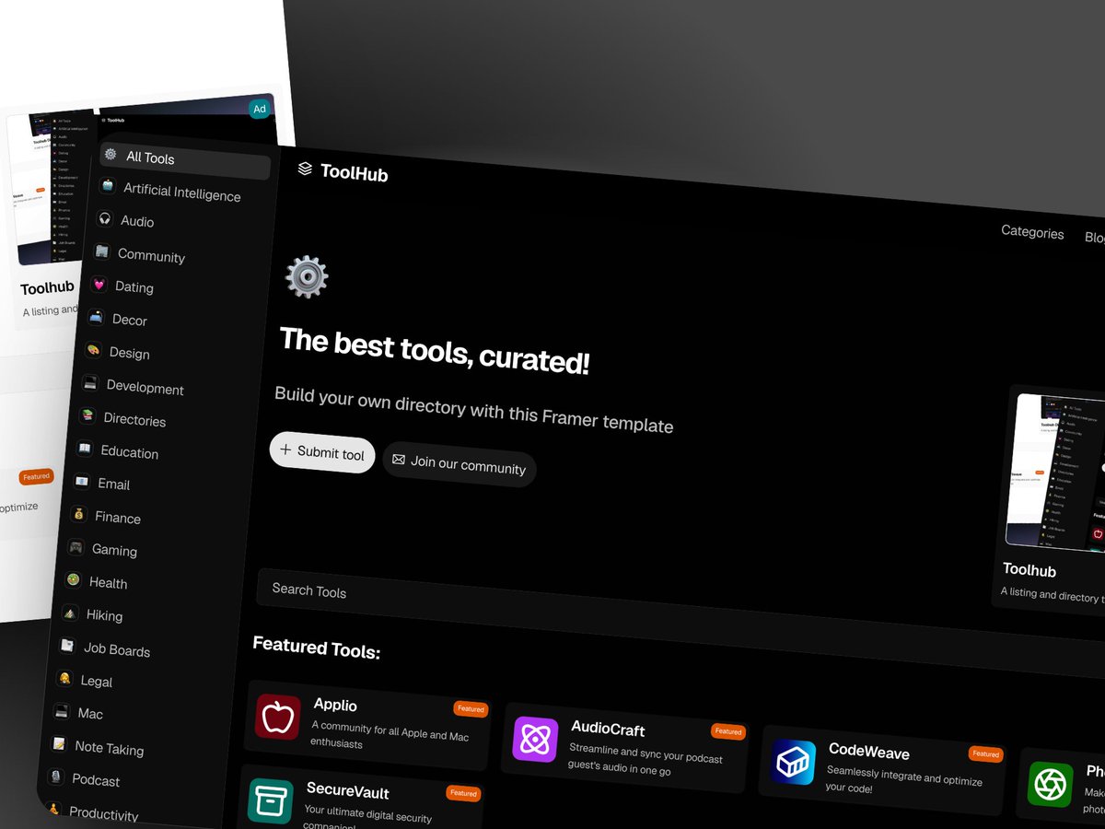Click the Featured badge on AudioCraft card

pos(728,731)
